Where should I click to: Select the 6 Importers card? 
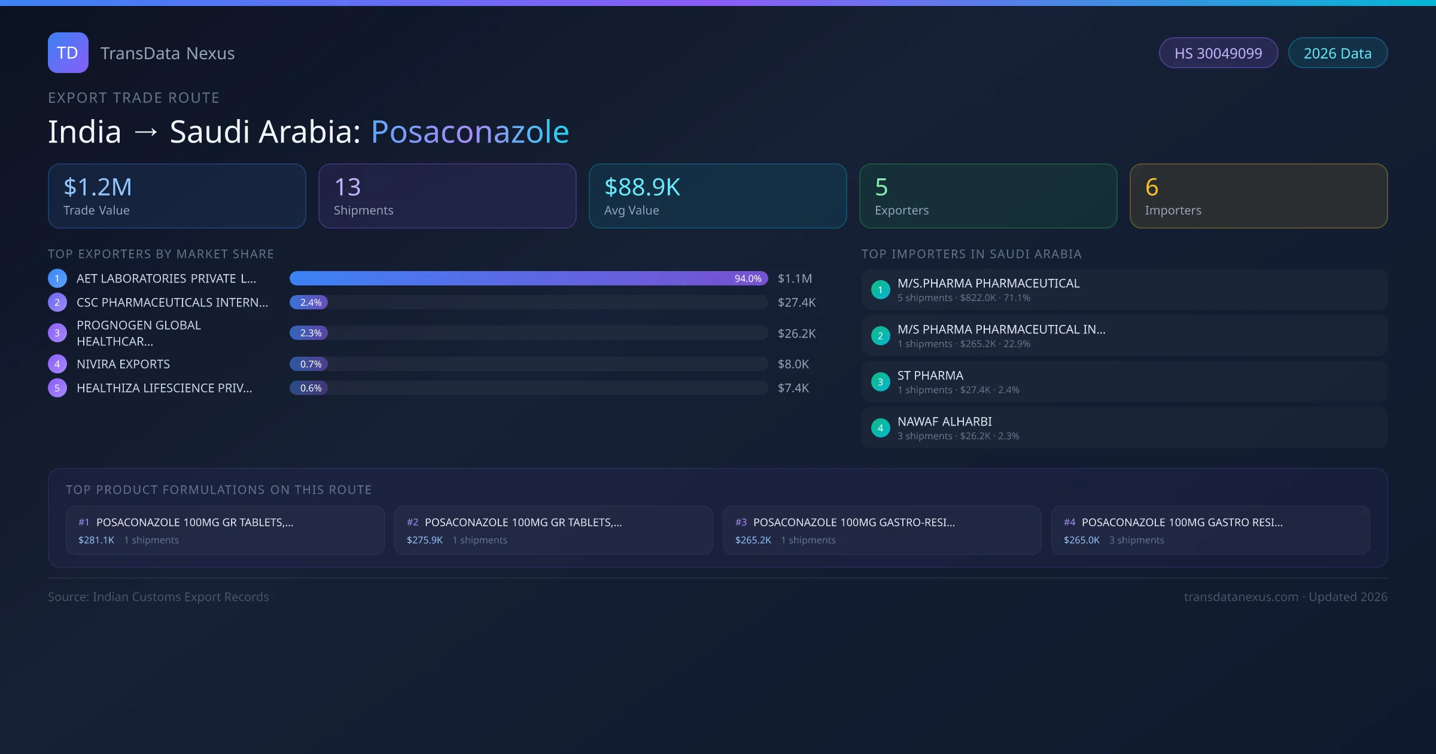point(1258,196)
